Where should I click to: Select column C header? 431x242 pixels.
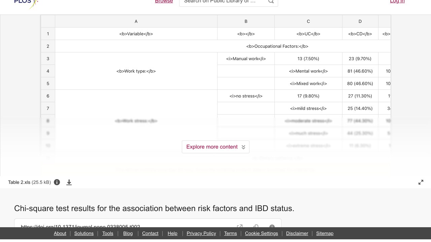coord(308,21)
